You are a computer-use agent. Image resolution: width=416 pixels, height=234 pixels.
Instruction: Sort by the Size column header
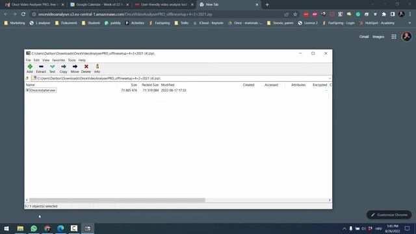[134, 85]
